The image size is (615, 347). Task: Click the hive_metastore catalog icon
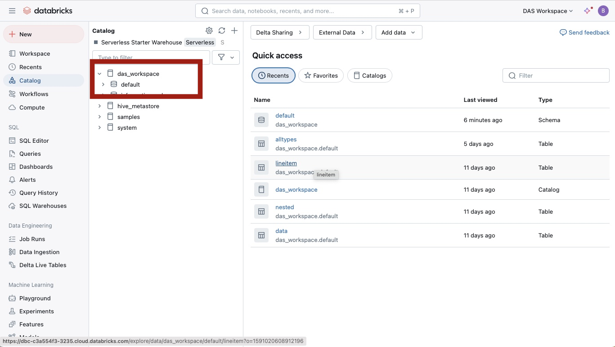tap(110, 106)
